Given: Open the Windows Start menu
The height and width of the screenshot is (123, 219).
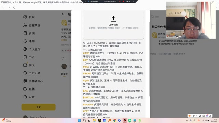Looking at the screenshot, I should pos(79,120).
